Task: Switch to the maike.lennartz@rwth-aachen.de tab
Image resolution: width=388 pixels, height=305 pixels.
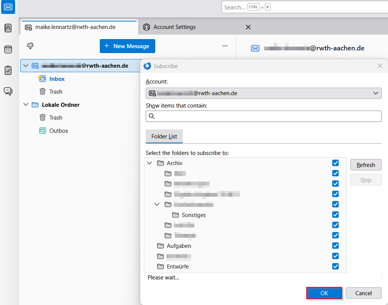Action: (79, 27)
